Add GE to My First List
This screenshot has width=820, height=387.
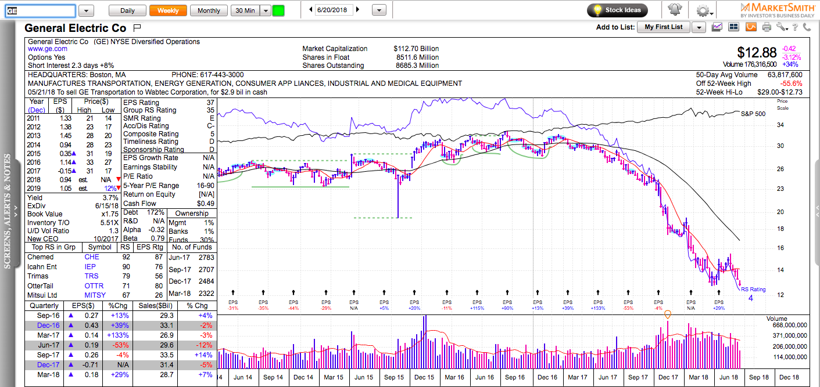tap(663, 27)
